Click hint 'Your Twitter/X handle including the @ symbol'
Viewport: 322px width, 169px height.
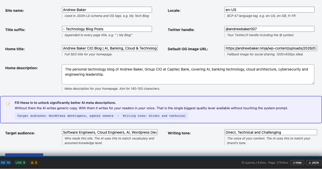click(x=261, y=35)
